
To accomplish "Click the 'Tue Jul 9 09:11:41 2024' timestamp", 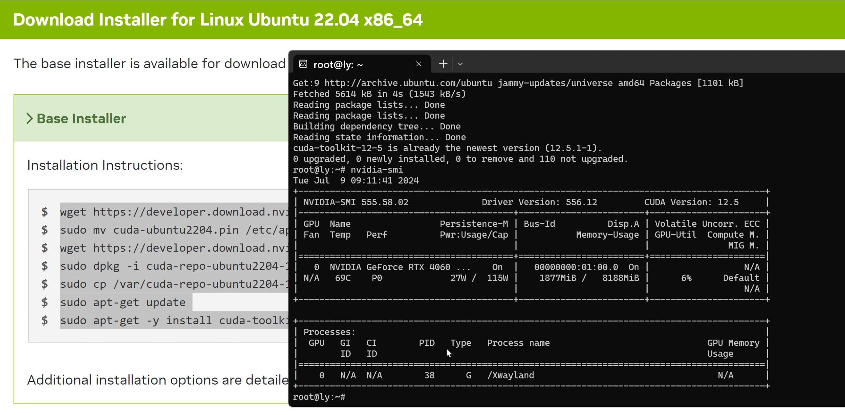I will [x=356, y=180].
